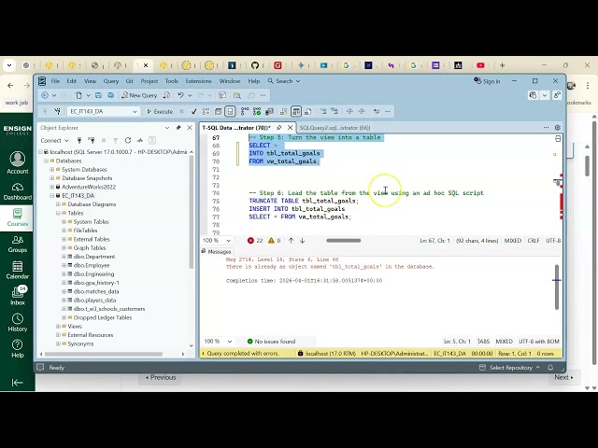Toggle the Results to Text toolbar icon
Viewport: 598px width, 448px height.
point(283,111)
